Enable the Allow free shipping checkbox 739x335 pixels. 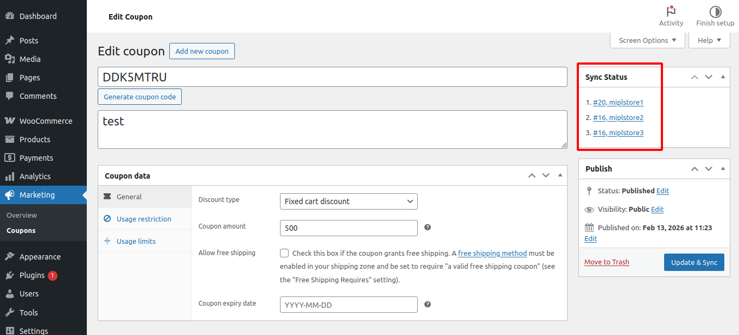284,253
